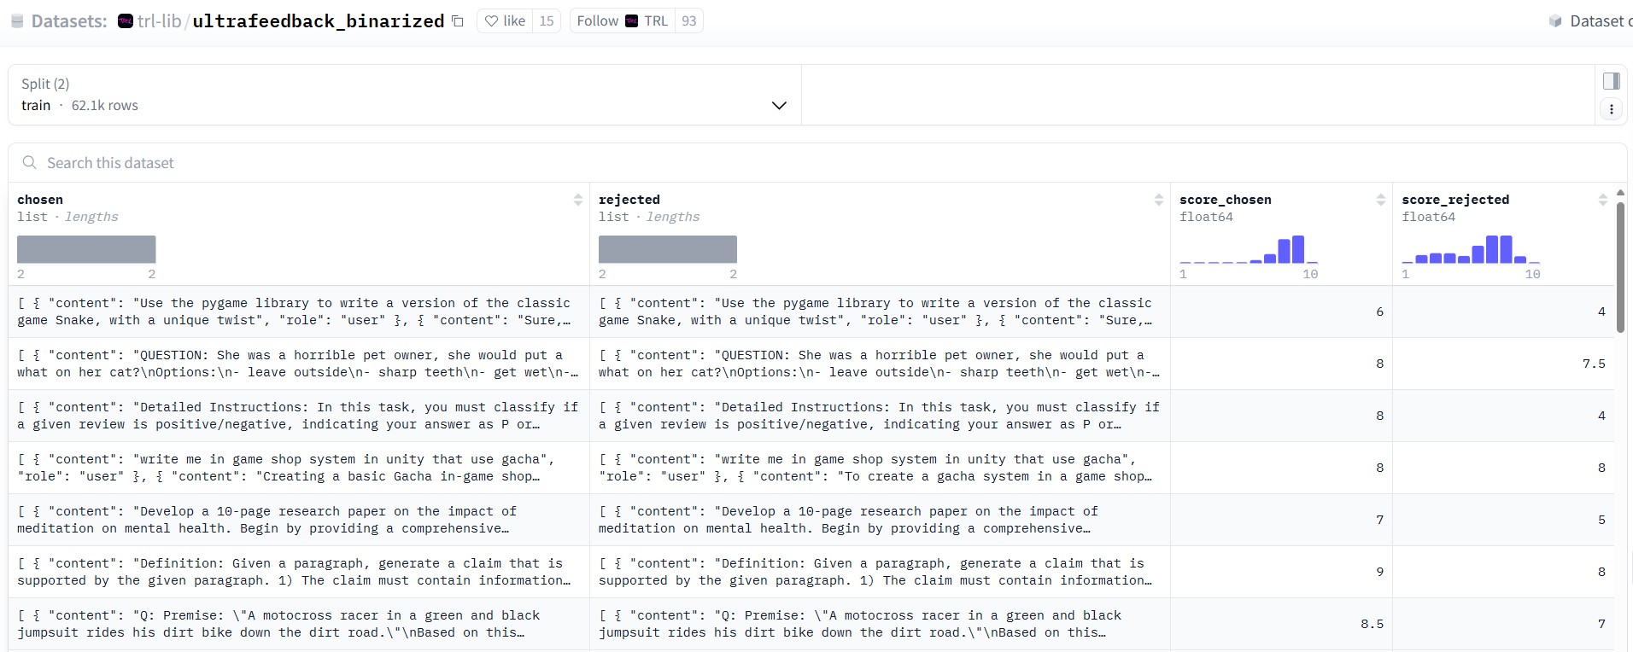Screen dimensions: 1633x652
Task: Click the chosen lengths histogram bar
Action: 86,249
